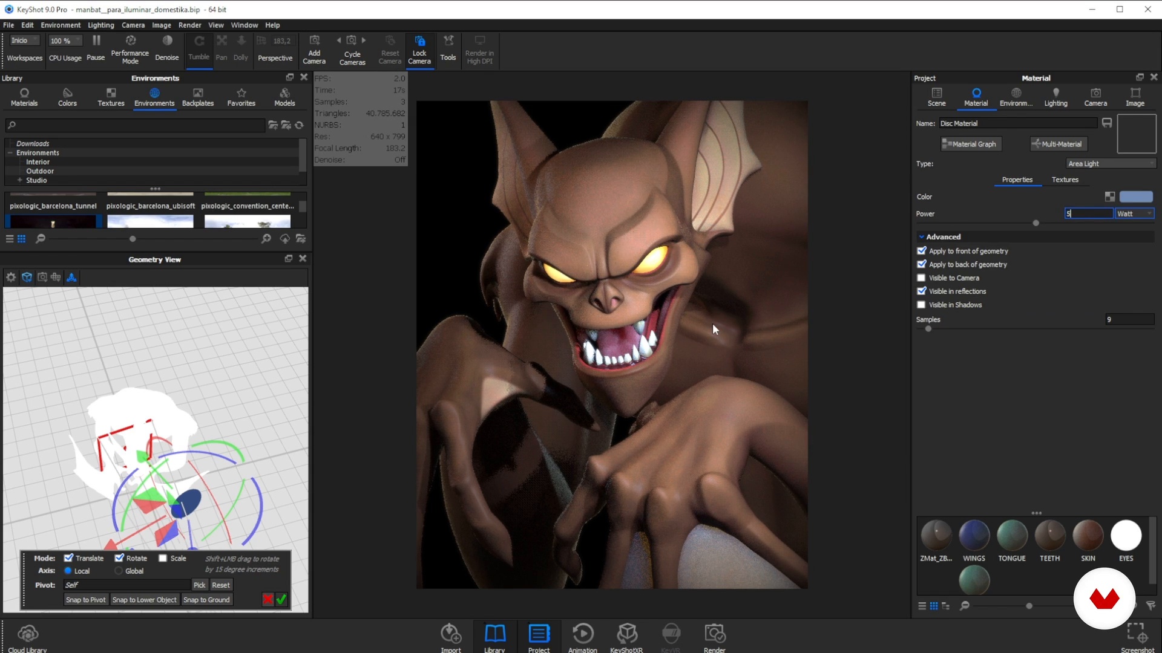Viewport: 1162px width, 653px height.
Task: Click Lock Camera in toolbar
Action: coord(419,50)
